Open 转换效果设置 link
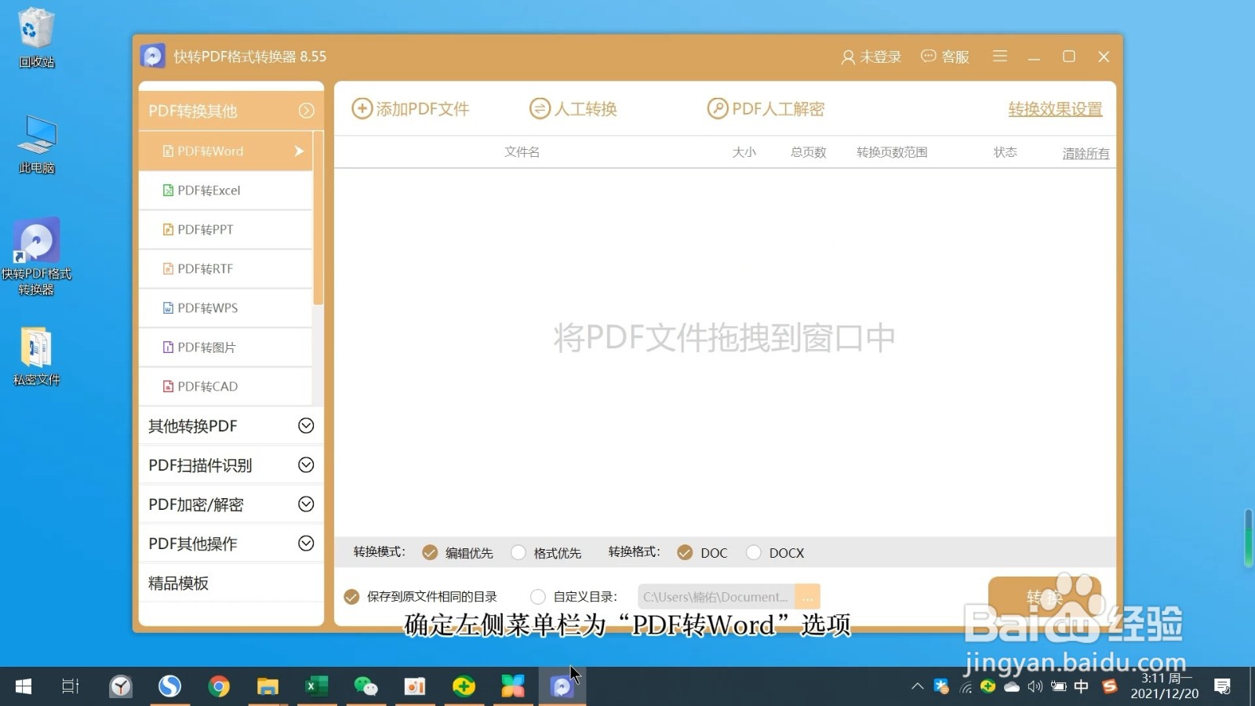The image size is (1255, 706). click(x=1055, y=109)
